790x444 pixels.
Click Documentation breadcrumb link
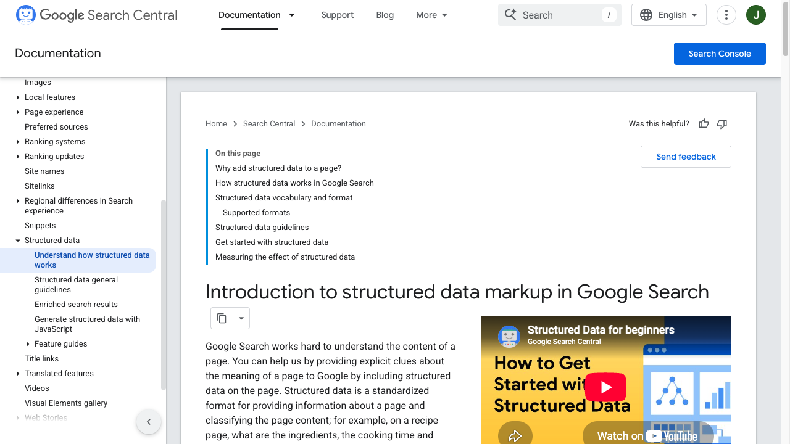[338, 124]
